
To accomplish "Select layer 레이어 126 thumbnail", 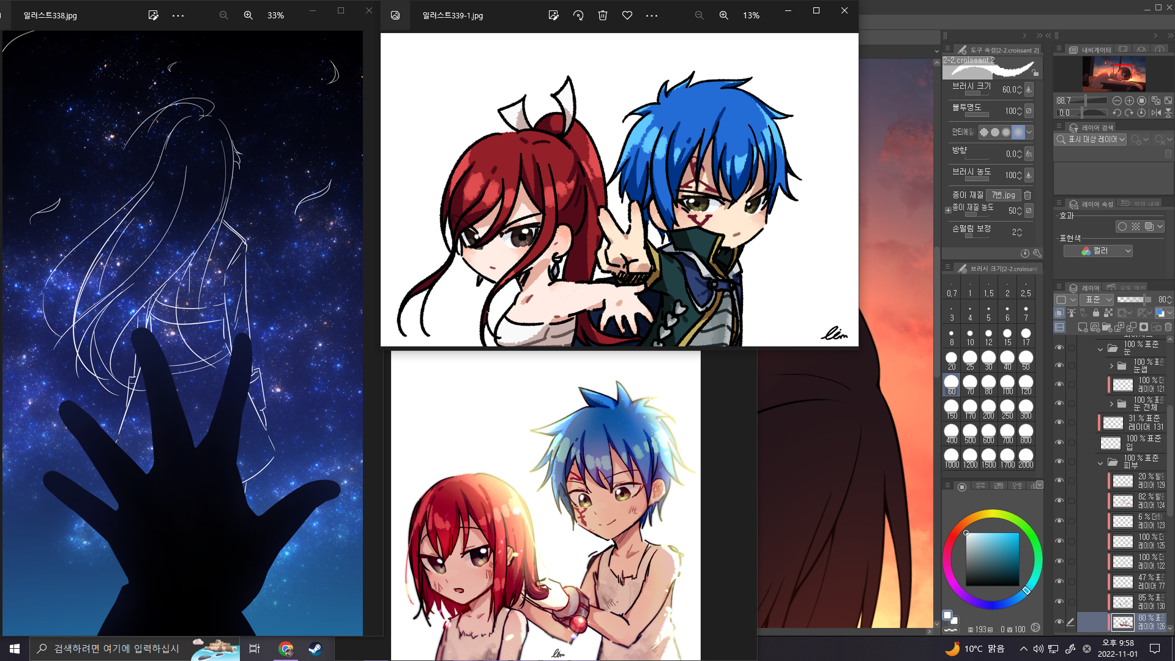I will point(1123,622).
